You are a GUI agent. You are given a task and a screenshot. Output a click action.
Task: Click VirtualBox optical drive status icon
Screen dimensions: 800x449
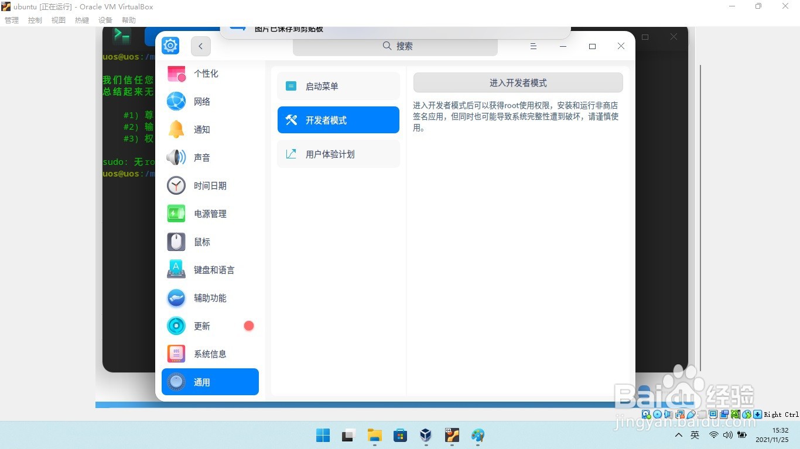tap(657, 415)
